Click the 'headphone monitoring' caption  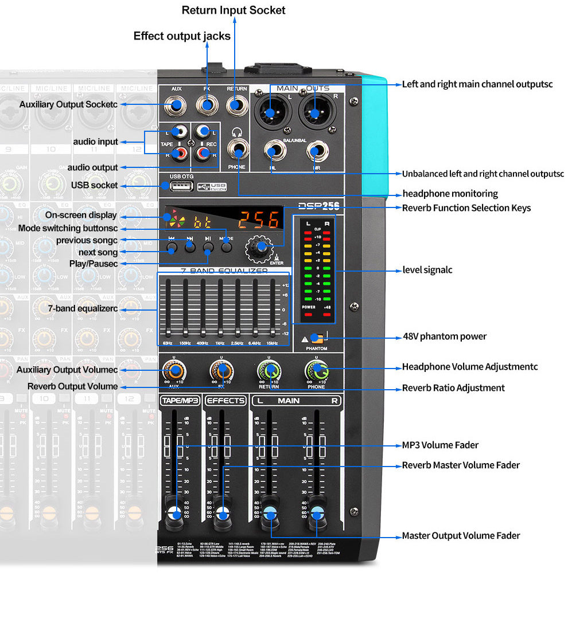pyautogui.click(x=450, y=194)
